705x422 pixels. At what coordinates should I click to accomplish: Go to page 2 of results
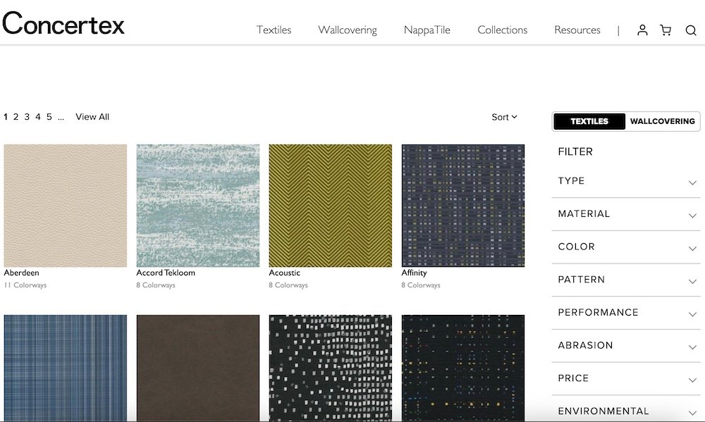coord(16,117)
